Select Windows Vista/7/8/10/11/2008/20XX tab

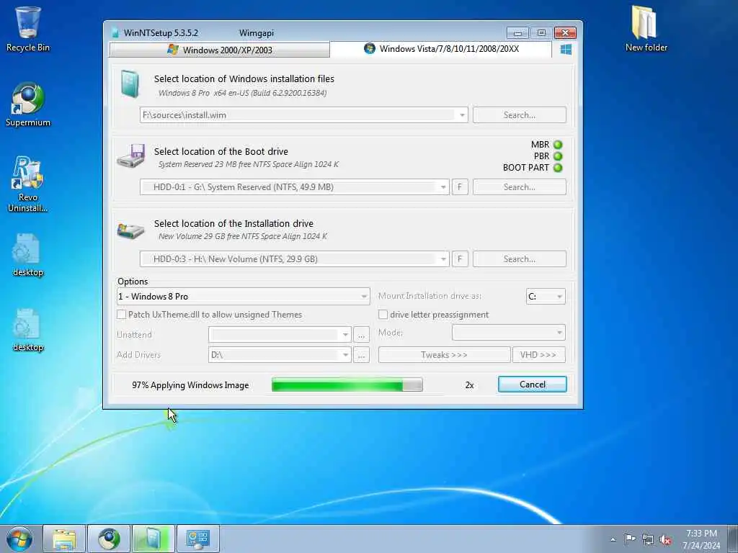click(x=441, y=49)
